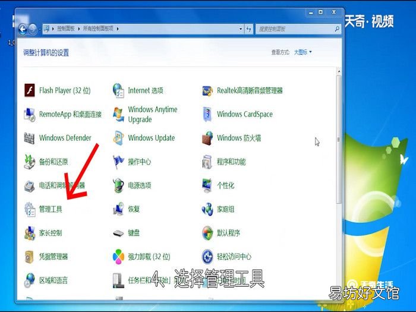Select the 所有控制面板项 breadcrumb item
Screen dimensions: 416x312
coord(98,29)
